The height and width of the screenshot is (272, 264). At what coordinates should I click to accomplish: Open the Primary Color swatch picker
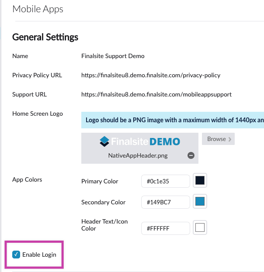(x=200, y=181)
